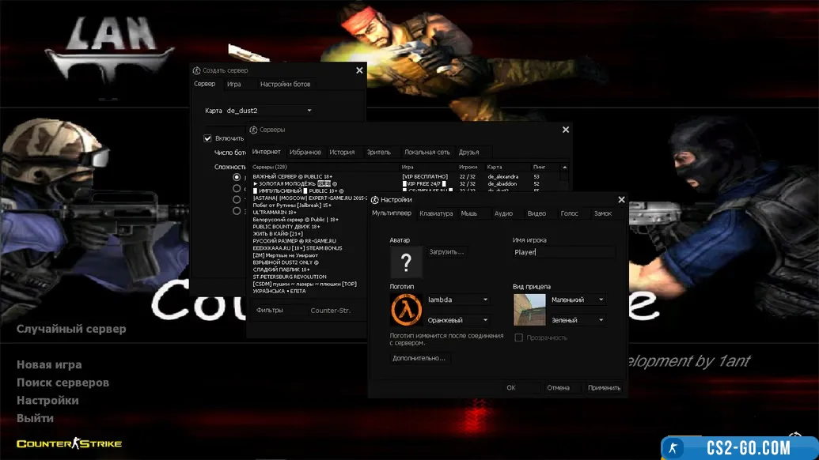Click the Имя игрока text field

(x=563, y=252)
